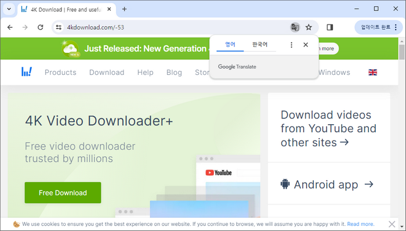This screenshot has width=406, height=231.
Task: Click Download videos from YouTube and other sites
Action: (x=328, y=129)
